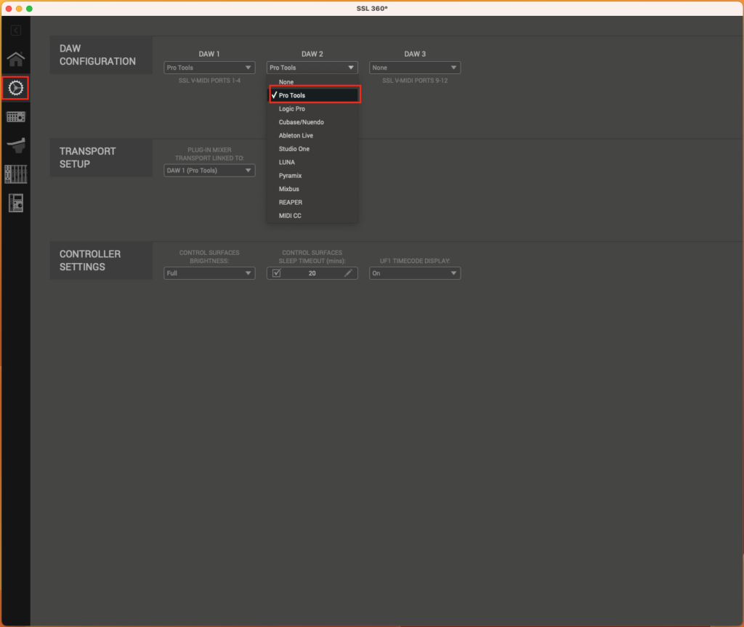Choose REAPER from the list
Viewport: 744px width, 627px height.
(312, 202)
